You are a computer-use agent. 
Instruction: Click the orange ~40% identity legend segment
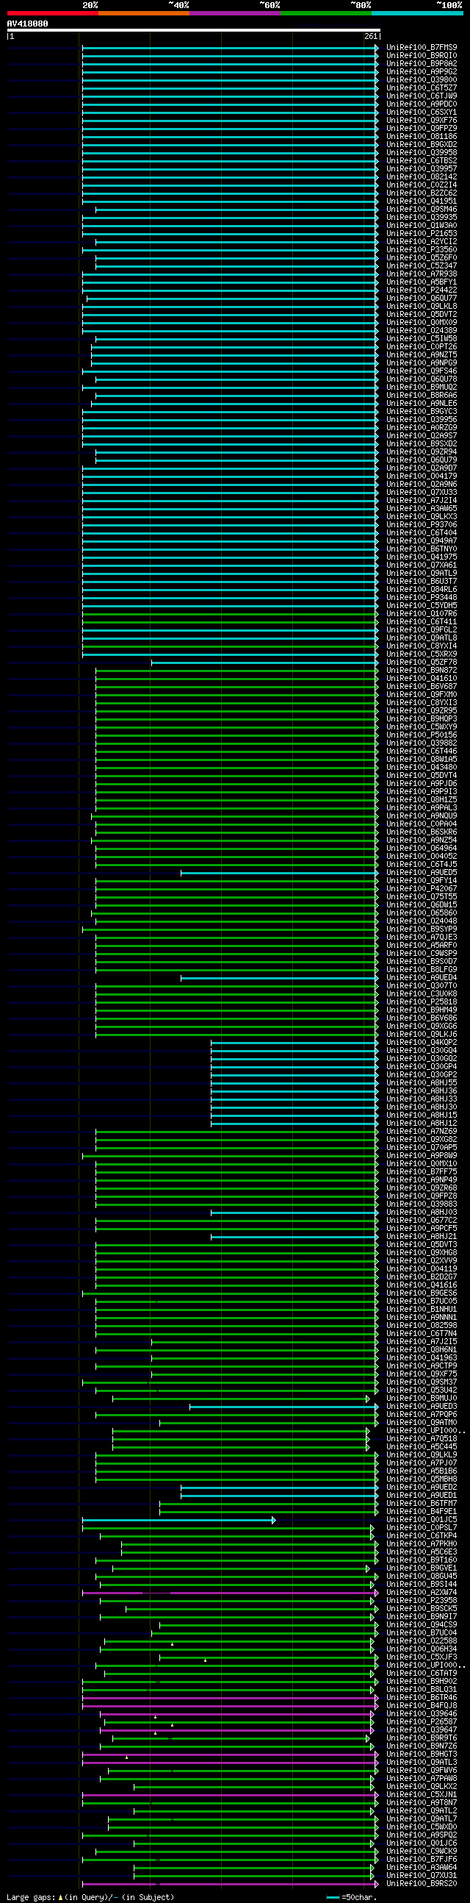[x=144, y=13]
